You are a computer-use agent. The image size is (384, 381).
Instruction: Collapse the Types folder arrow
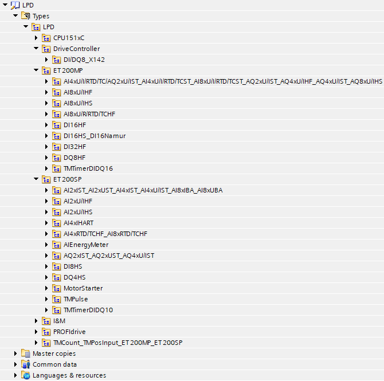point(15,15)
